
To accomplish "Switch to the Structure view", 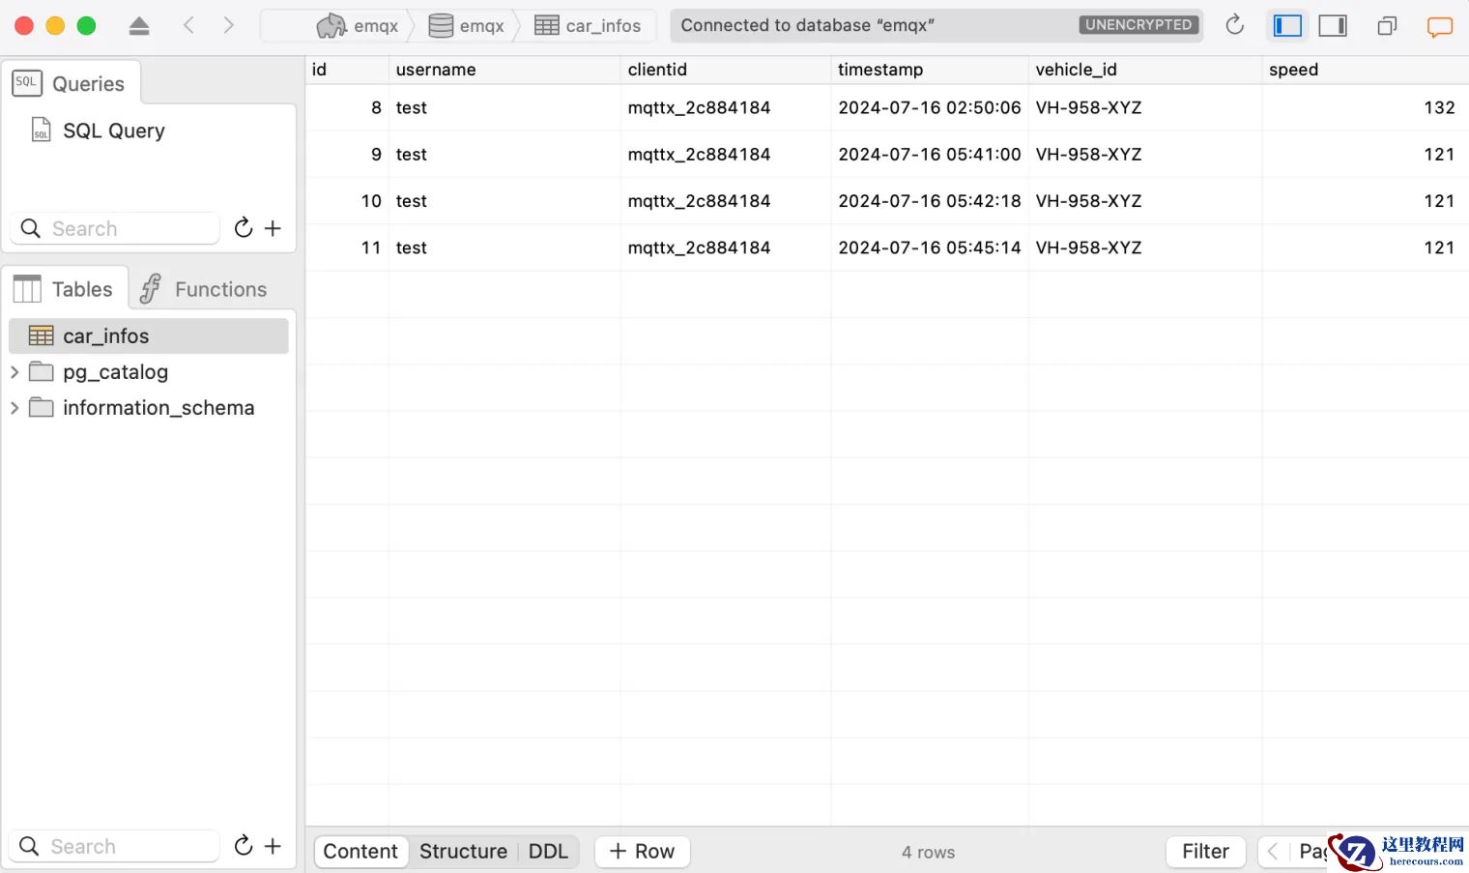I will (x=464, y=851).
